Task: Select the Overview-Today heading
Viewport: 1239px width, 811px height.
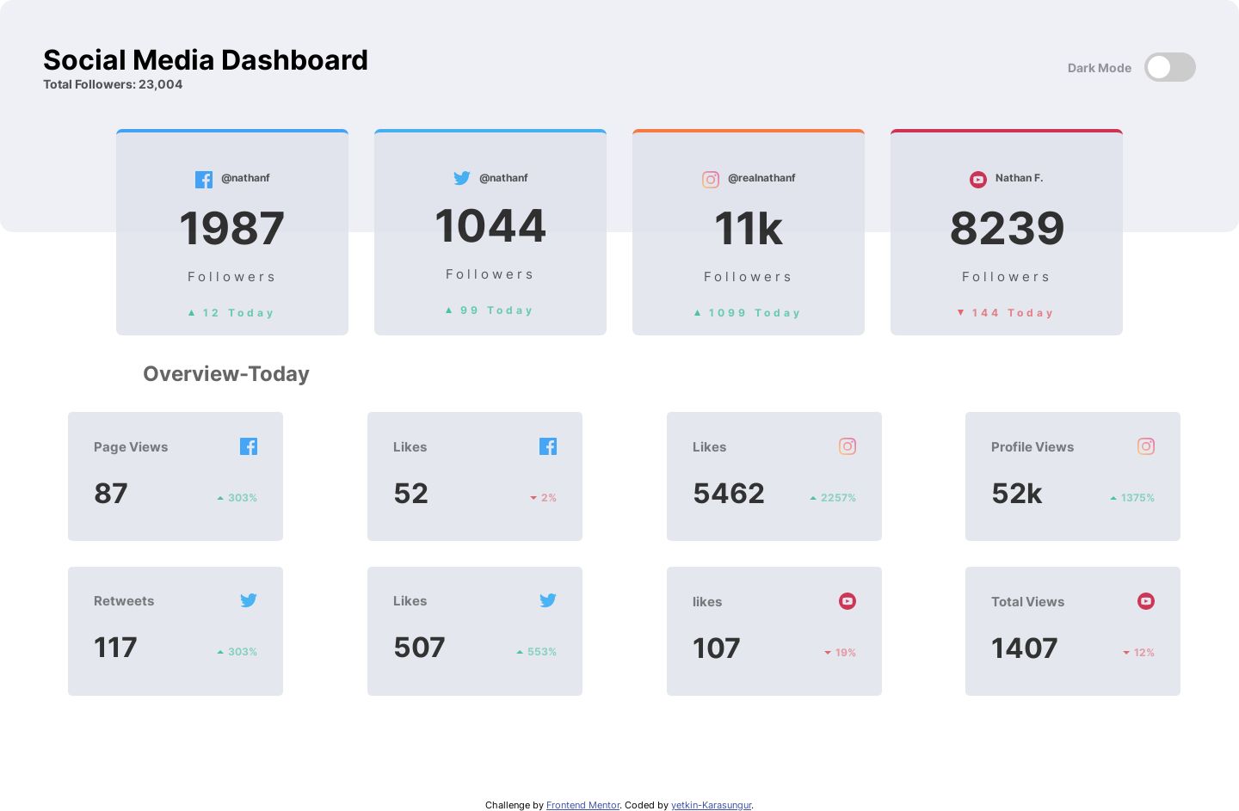Action: [x=226, y=374]
